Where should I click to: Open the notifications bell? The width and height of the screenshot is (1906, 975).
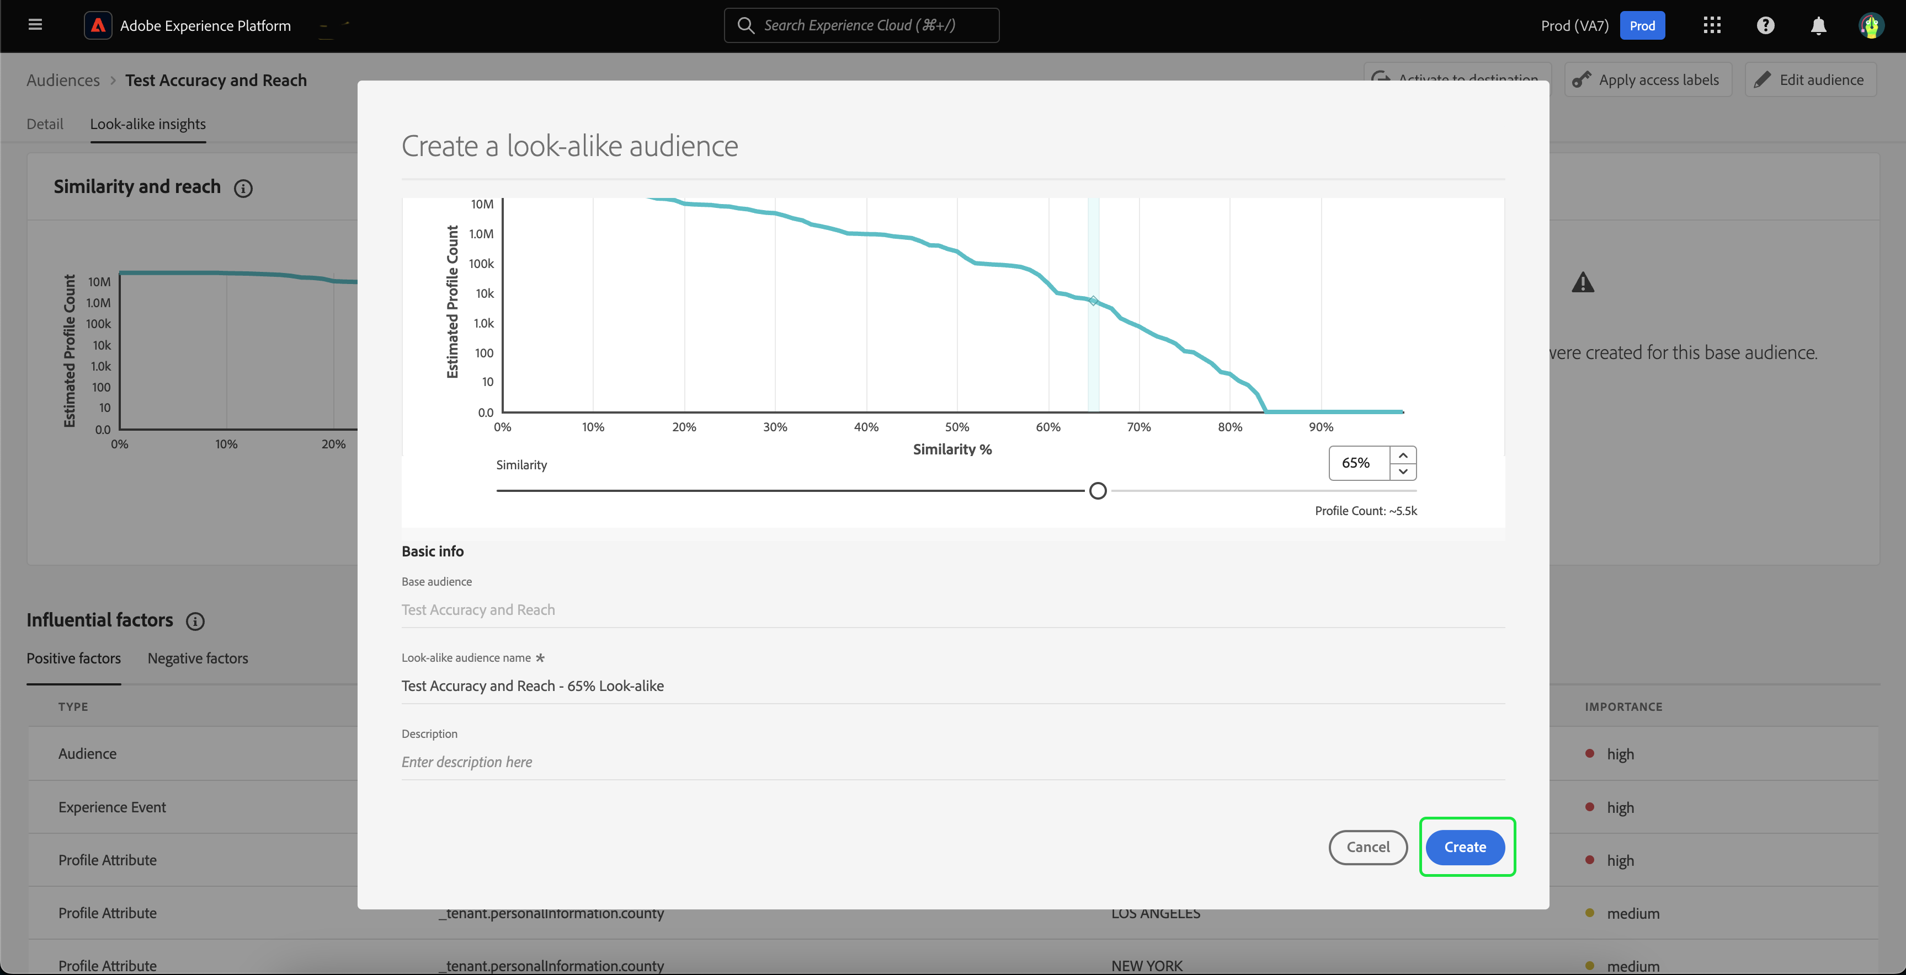tap(1818, 26)
